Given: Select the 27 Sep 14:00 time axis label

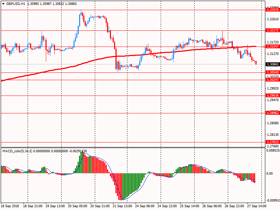Looking at the screenshot, I should point(257,206).
